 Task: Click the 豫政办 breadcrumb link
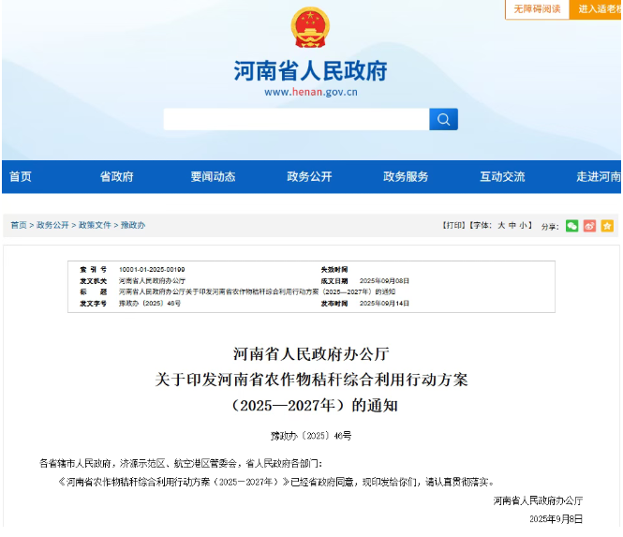point(133,226)
